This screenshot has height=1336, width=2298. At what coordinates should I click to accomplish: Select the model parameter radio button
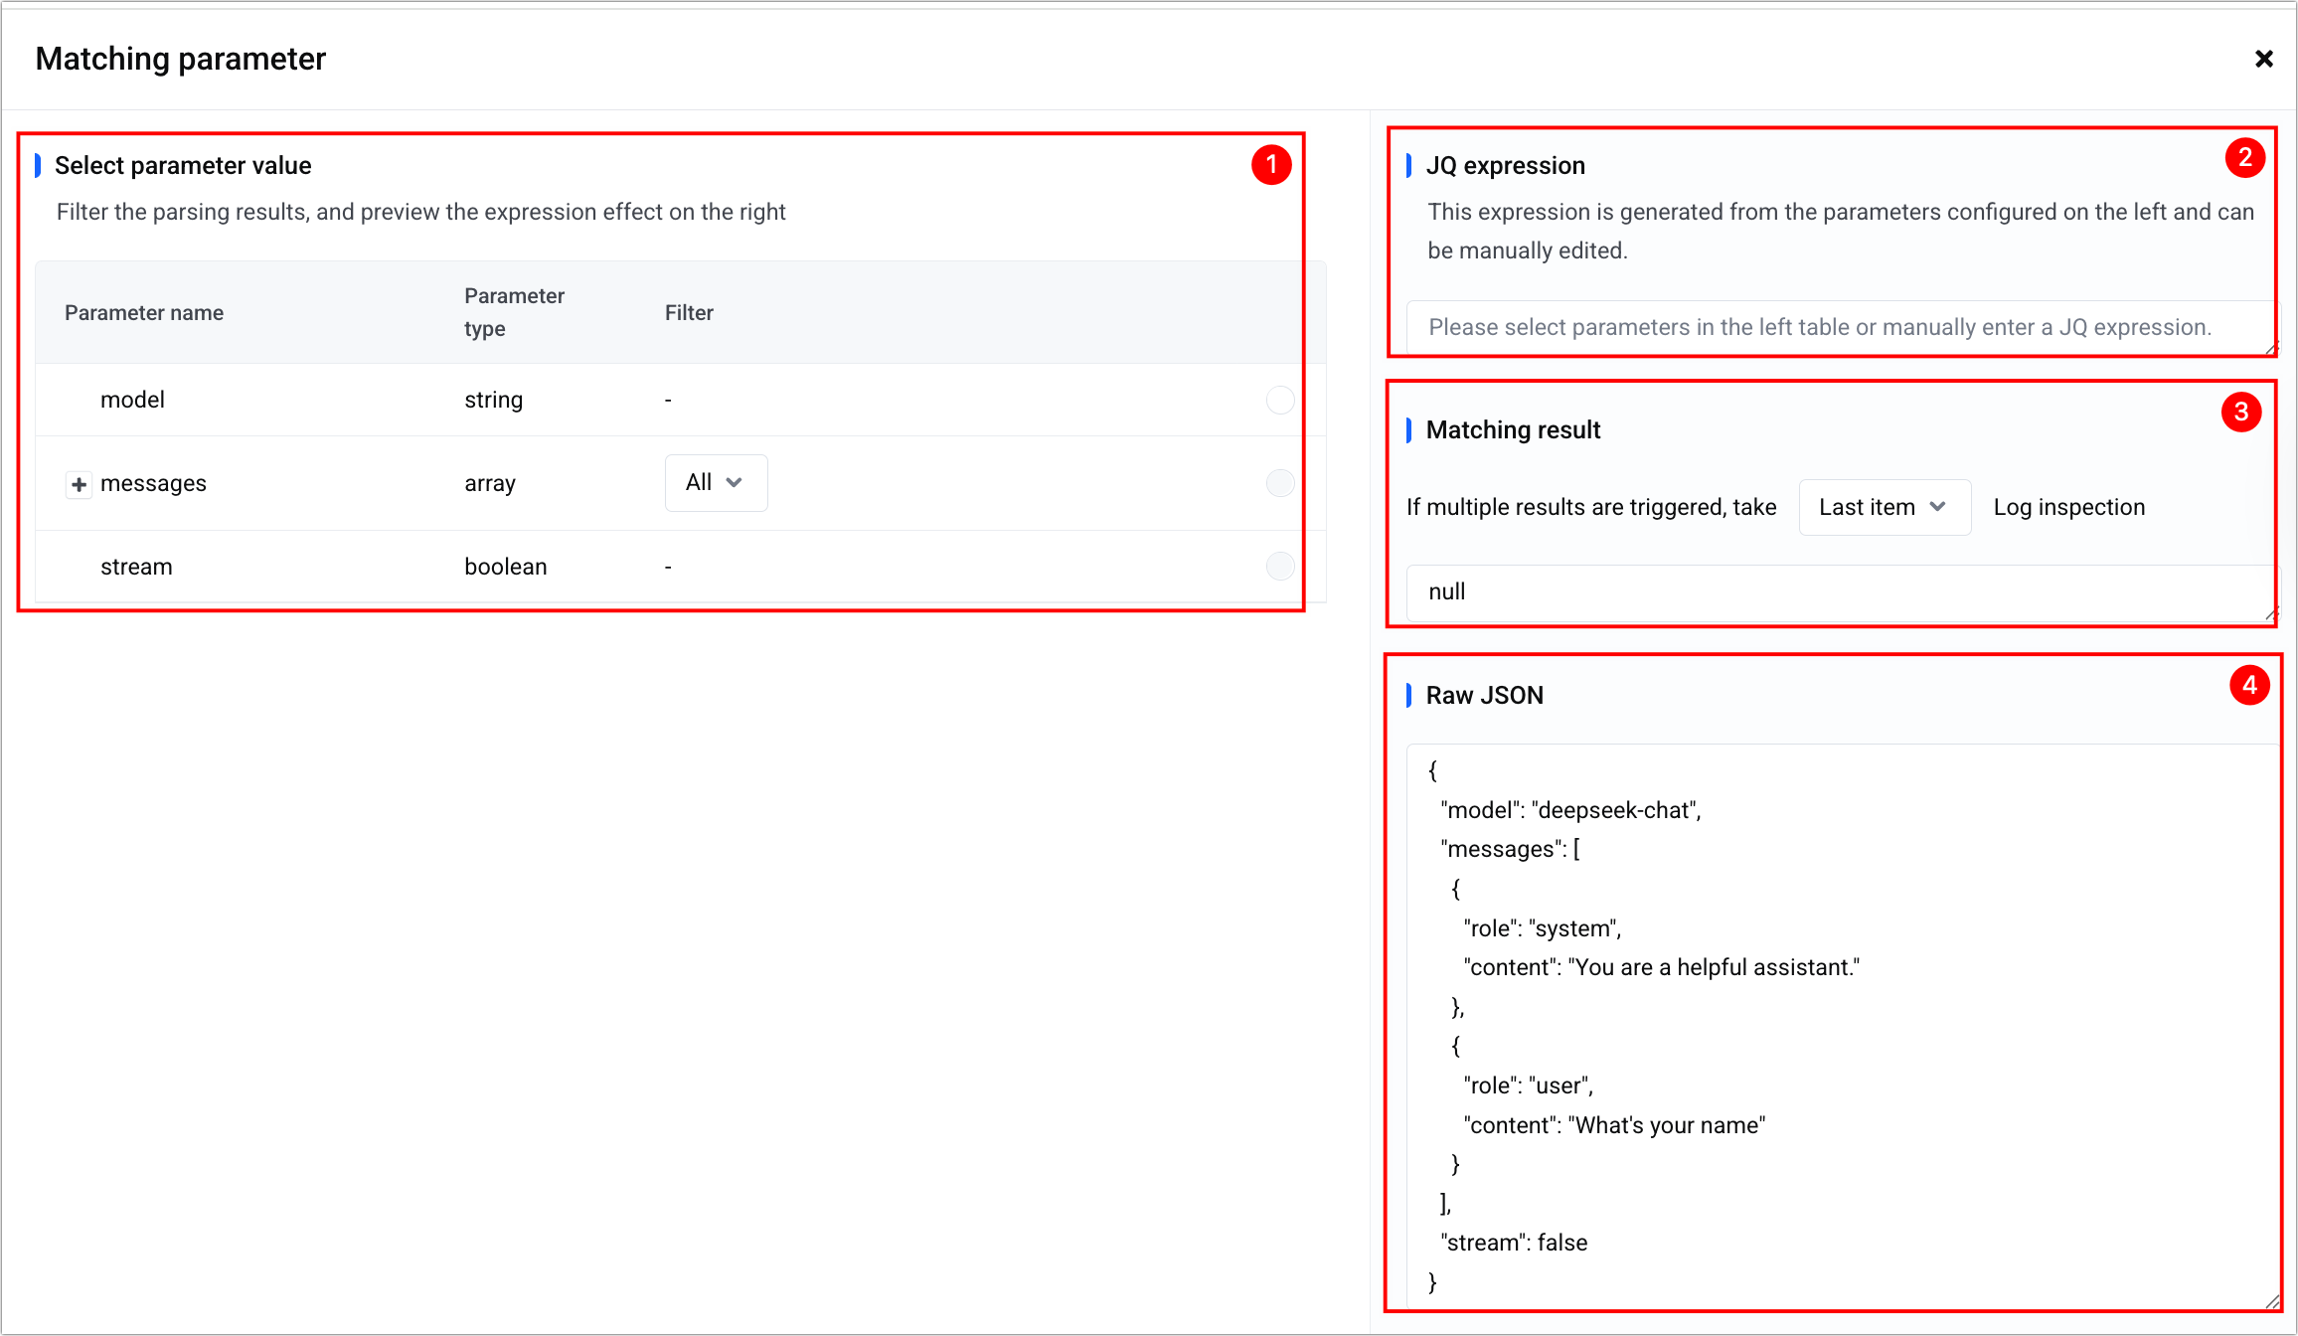[x=1279, y=400]
